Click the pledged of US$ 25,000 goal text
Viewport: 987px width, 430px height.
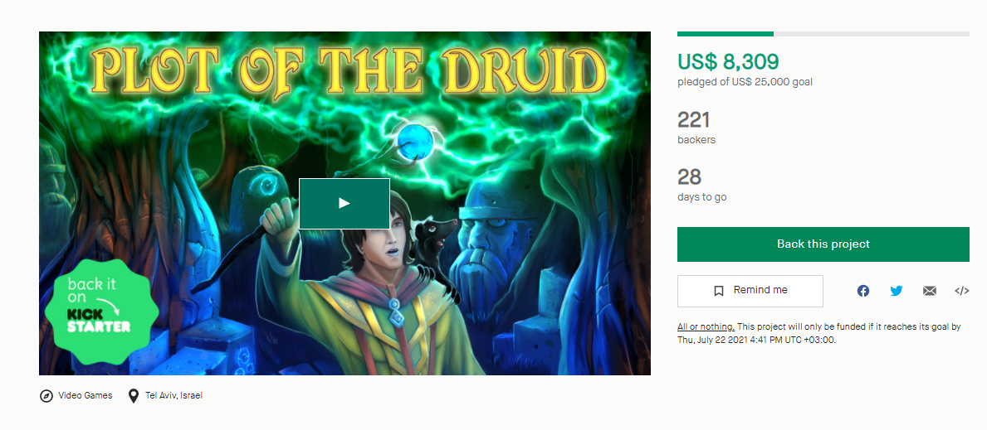click(745, 82)
